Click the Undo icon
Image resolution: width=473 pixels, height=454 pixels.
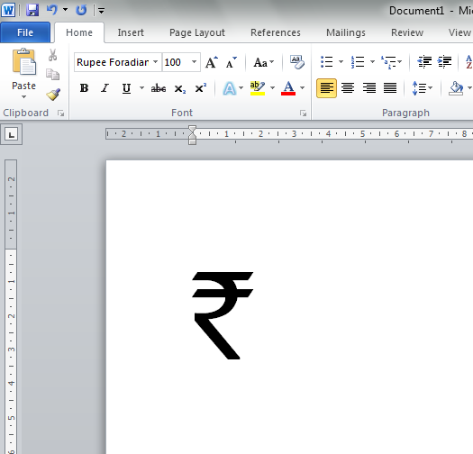pos(52,10)
